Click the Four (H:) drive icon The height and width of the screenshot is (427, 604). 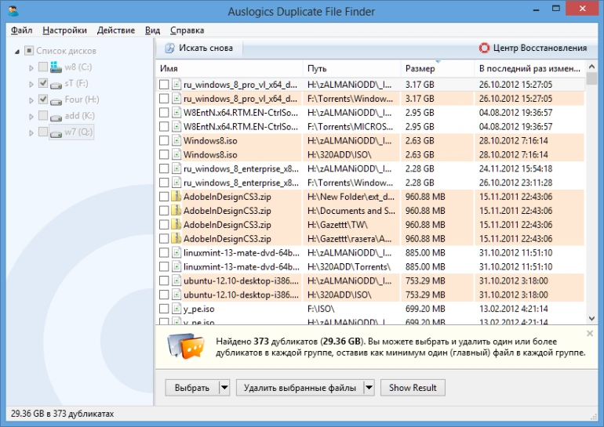pos(56,100)
